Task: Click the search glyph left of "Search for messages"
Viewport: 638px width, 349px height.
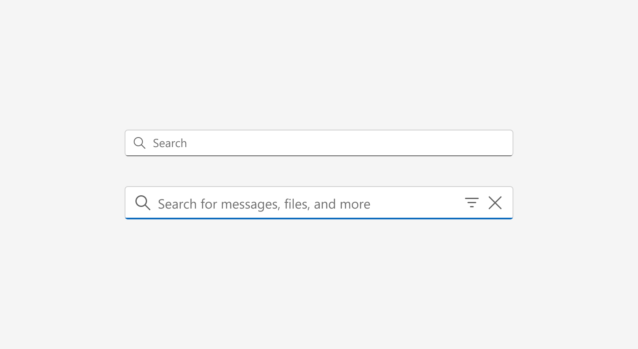Action: point(142,203)
